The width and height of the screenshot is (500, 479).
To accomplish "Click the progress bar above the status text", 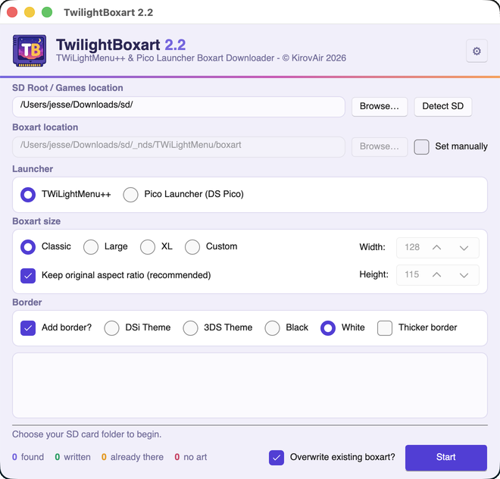I will click(x=250, y=425).
